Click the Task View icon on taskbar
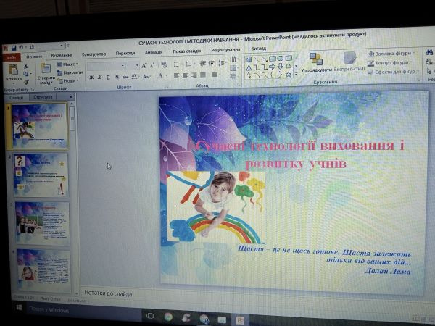Image resolution: width=435 pixels, height=326 pixels. tap(150, 316)
